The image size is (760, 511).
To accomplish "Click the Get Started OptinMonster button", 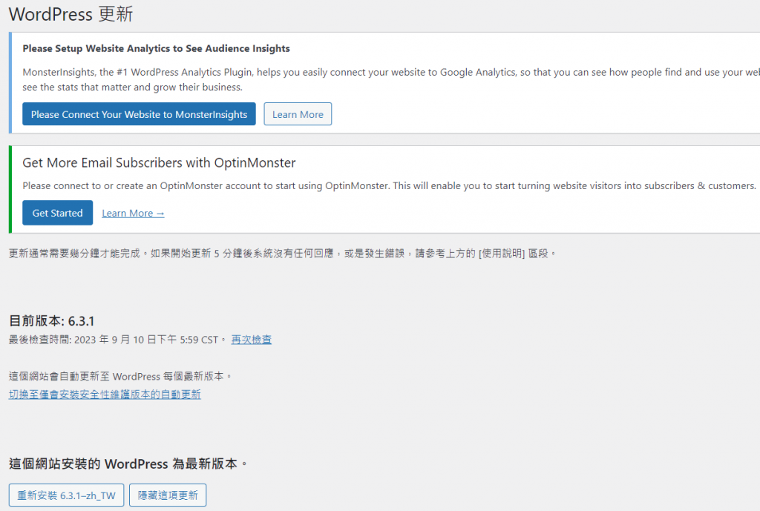I will (58, 213).
